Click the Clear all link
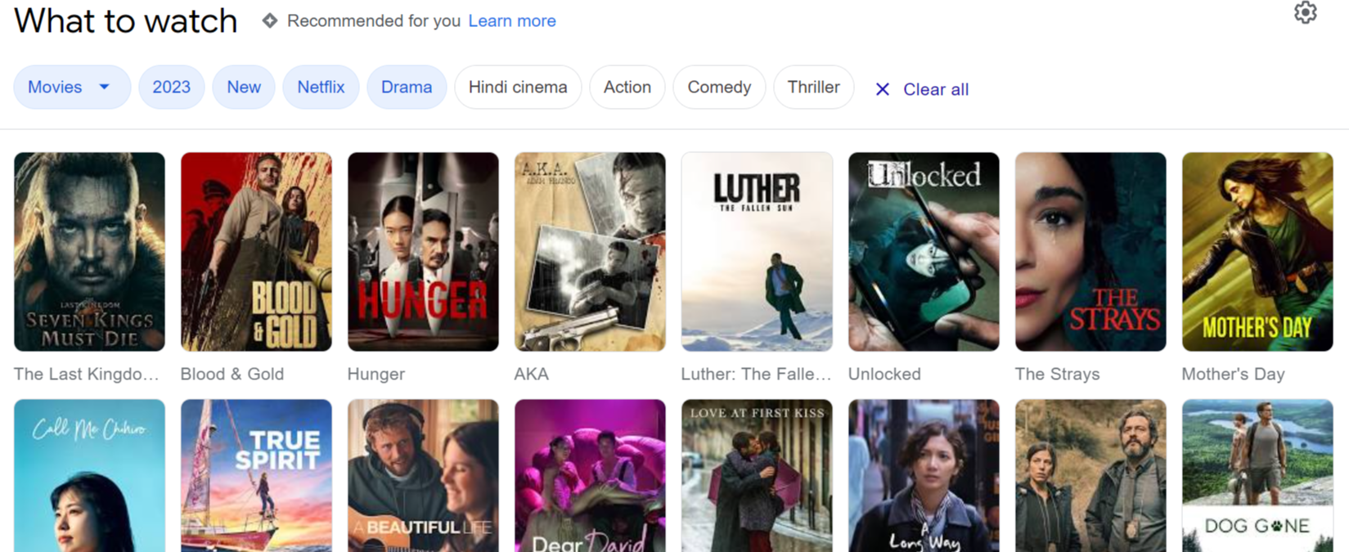Viewport: 1349px width, 552px height. coord(936,89)
